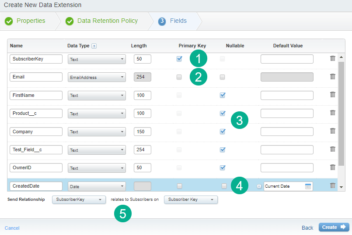This screenshot has width=352, height=235.
Task: Switch to Data Retention Policy step
Action: pyautogui.click(x=107, y=21)
